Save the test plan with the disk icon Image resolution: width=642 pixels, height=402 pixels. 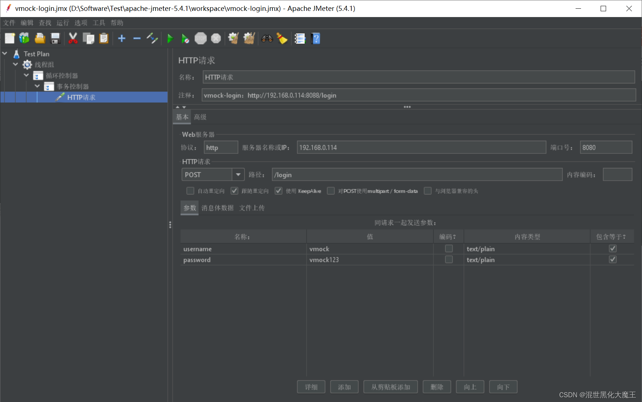tap(55, 38)
